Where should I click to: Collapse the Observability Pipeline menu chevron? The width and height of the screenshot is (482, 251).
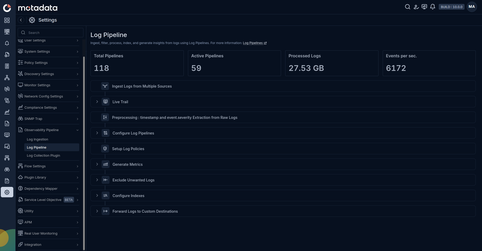[x=77, y=130]
